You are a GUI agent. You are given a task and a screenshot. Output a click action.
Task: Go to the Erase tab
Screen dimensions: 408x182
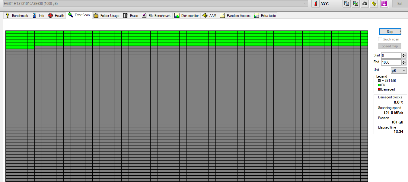click(130, 15)
